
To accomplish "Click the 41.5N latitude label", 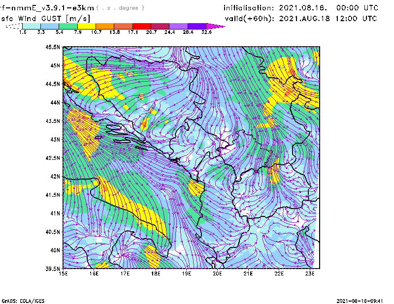I will [53, 195].
